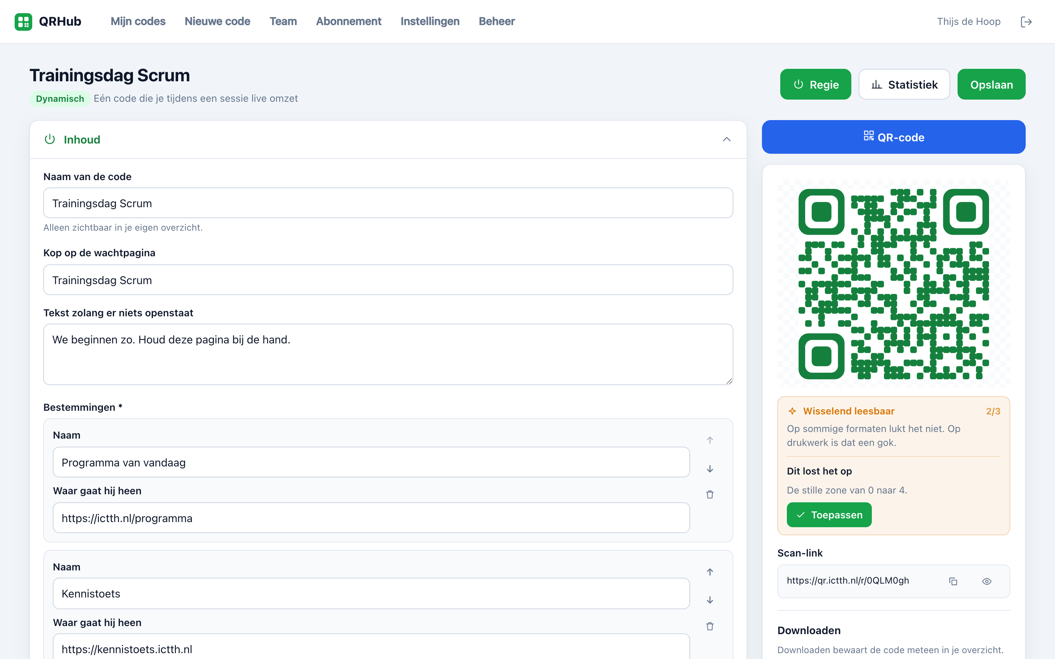Screen dimensions: 1055x659
Task: Move Kennistoets destination down
Action: click(710, 600)
